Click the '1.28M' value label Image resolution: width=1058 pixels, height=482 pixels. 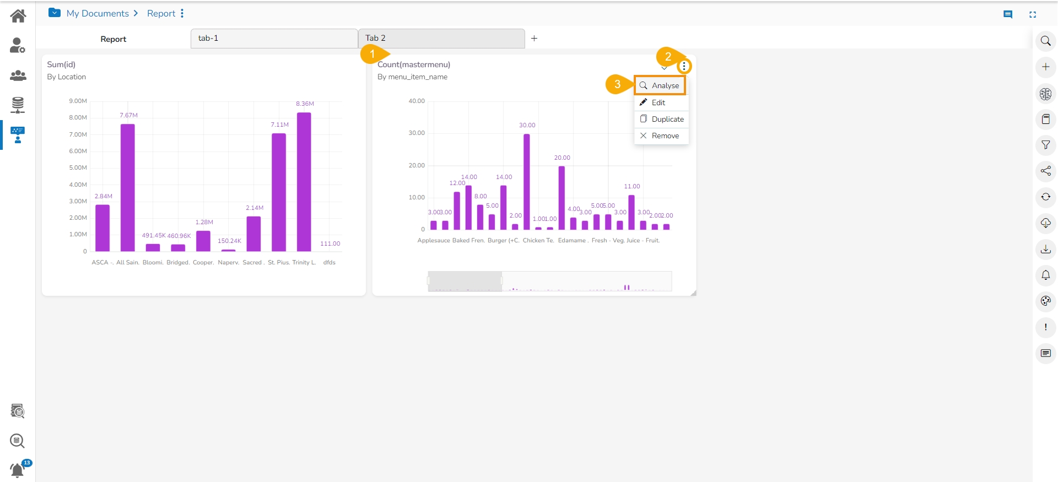(x=204, y=222)
